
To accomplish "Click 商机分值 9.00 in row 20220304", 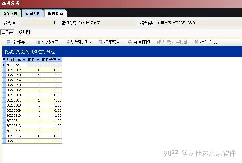I will pos(52,100).
